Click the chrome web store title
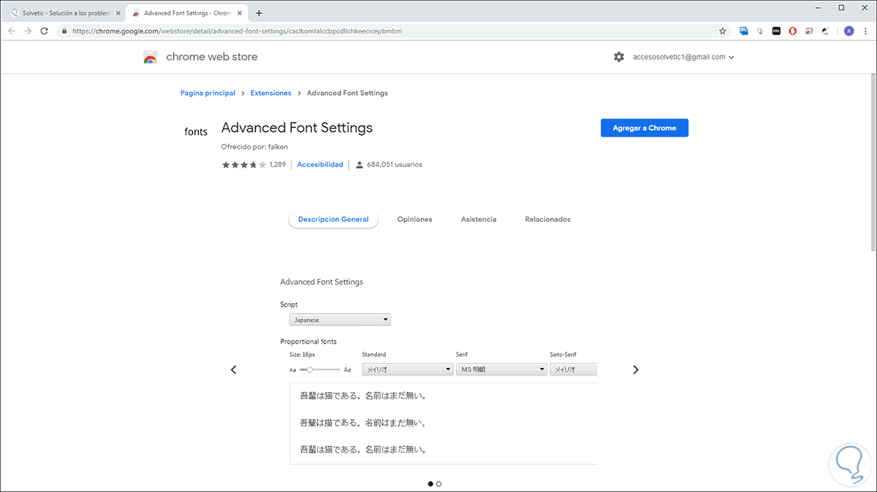877x492 pixels. pos(212,57)
